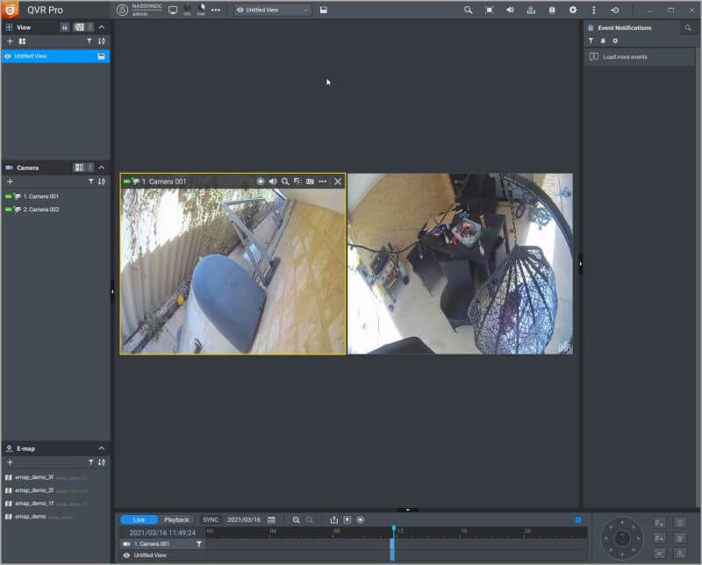Take a snapshot of Camera 001
This screenshot has height=565, width=702.
(x=310, y=182)
